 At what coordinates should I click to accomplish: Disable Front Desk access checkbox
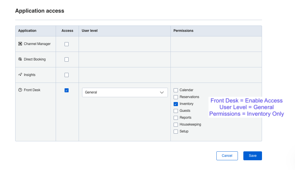[x=67, y=90]
